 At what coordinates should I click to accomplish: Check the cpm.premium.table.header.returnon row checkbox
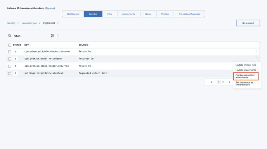point(10,66)
